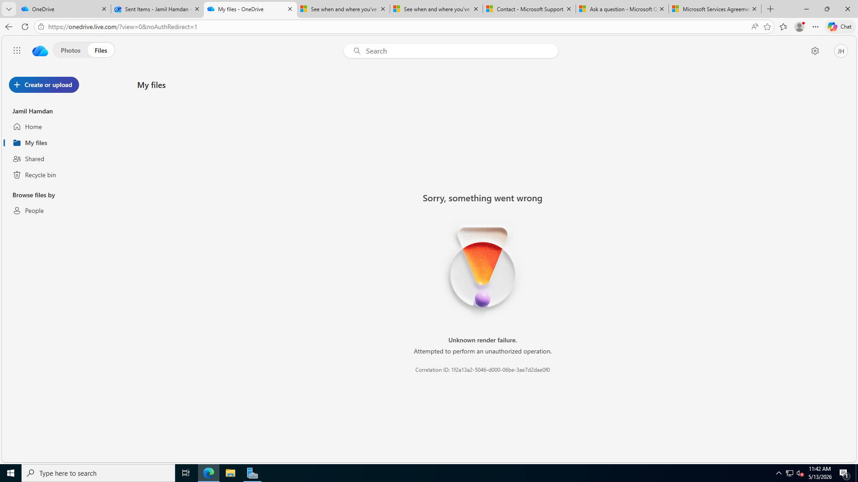Viewport: 858px width, 482px height.
Task: Click Create or upload button
Action: pyautogui.click(x=44, y=85)
